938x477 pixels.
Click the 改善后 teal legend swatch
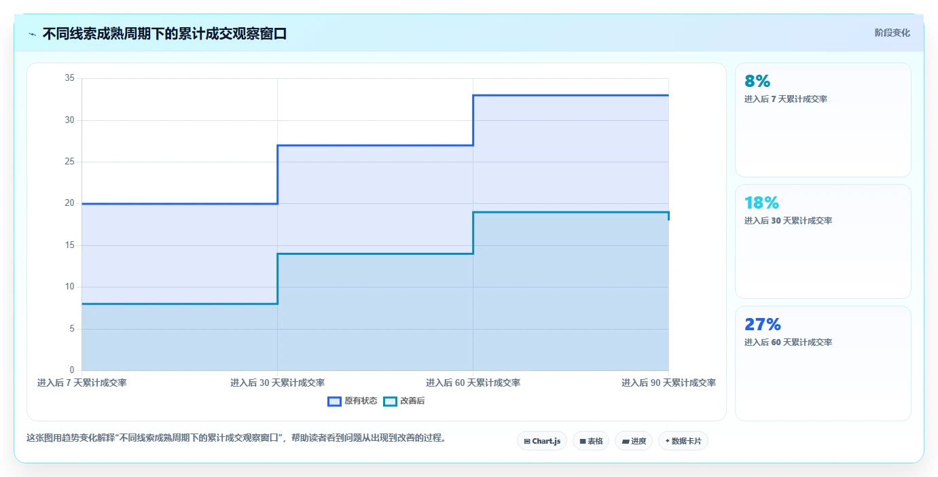(x=390, y=401)
